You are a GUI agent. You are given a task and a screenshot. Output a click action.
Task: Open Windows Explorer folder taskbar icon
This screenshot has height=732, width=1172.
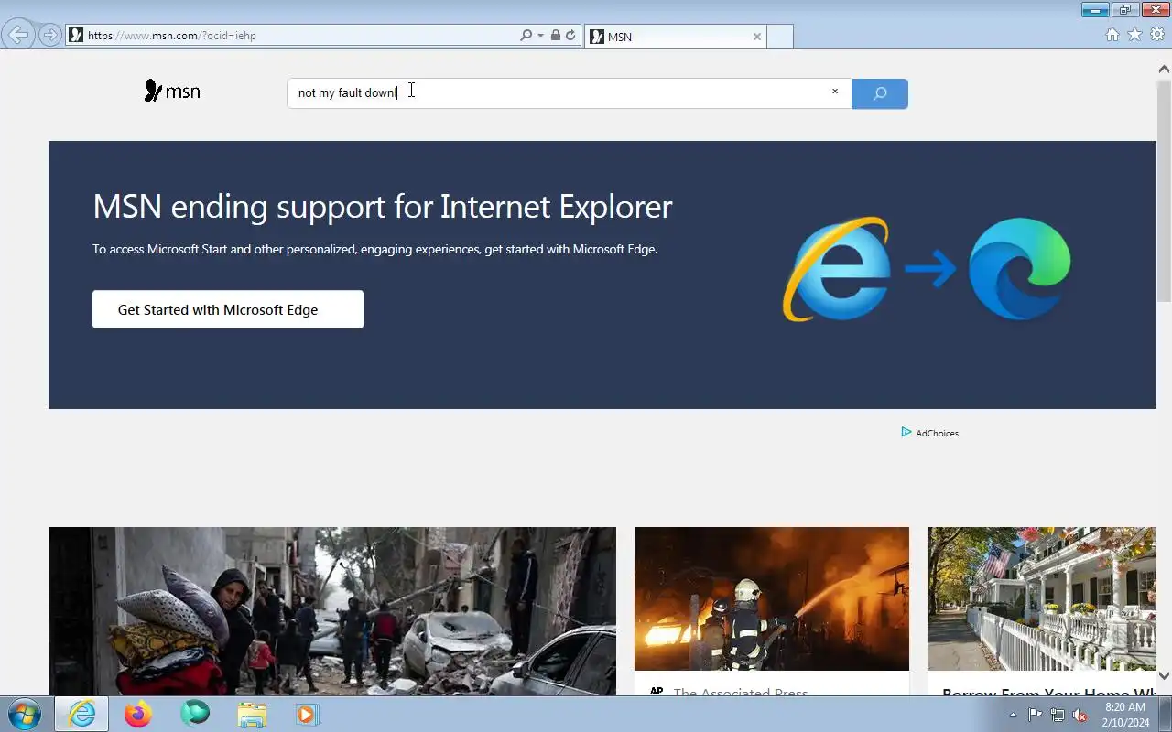pyautogui.click(x=252, y=715)
